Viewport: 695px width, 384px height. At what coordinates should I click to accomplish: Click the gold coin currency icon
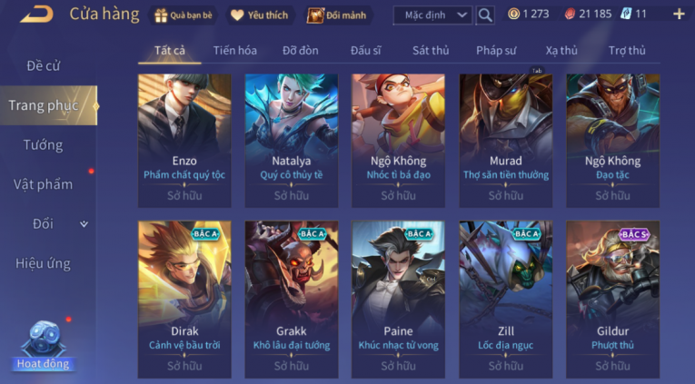coord(513,15)
